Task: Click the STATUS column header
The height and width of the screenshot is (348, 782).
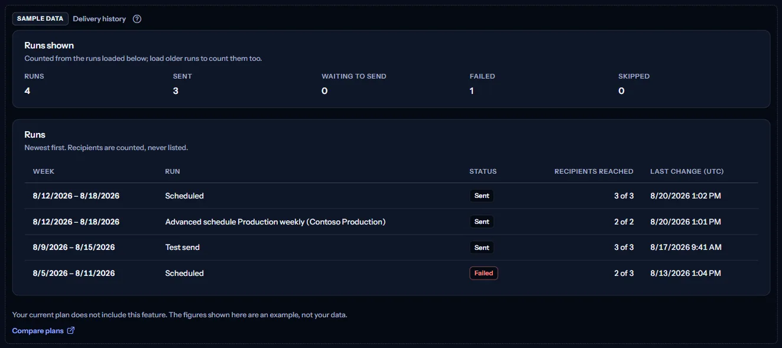Action: [483, 171]
